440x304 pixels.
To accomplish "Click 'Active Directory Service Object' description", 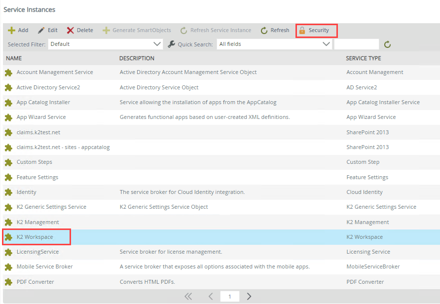I will (x=159, y=87).
